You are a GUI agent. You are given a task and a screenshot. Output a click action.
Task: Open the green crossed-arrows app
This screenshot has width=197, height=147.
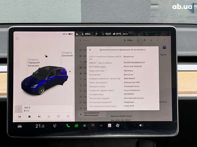(84, 126)
